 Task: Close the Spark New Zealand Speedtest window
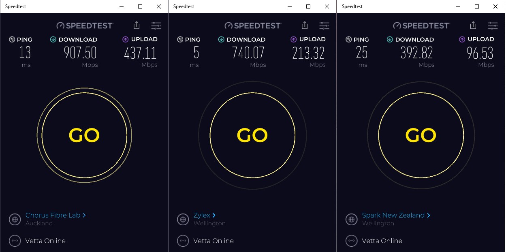coord(495,6)
